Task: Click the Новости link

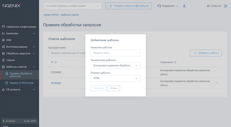Action: [216, 6]
